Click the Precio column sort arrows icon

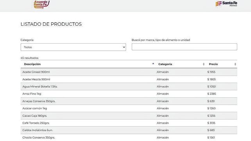(x=235, y=64)
